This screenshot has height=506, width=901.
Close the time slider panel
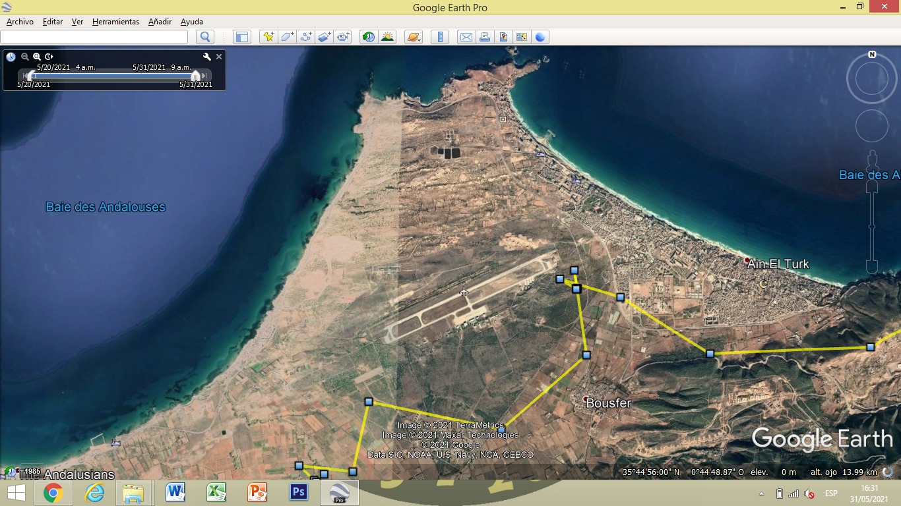(219, 57)
